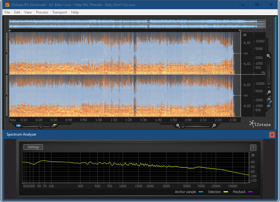
Task: Click the "Selection" legend label
Action: point(214,192)
